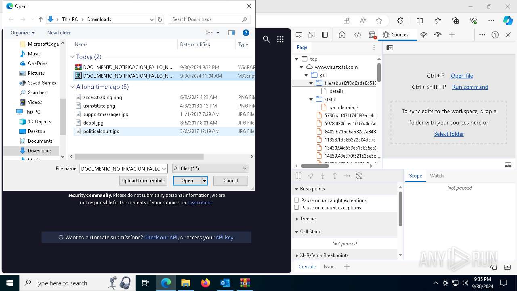Select the Console drawer tab
This screenshot has width=517, height=291.
pyautogui.click(x=307, y=267)
